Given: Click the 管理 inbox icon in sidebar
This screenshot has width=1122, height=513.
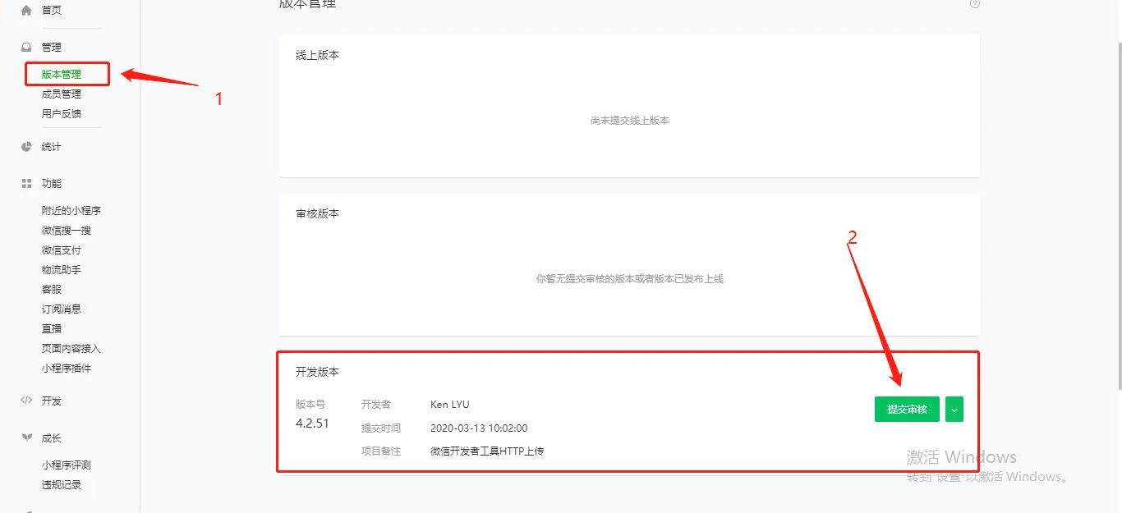Looking at the screenshot, I should [x=26, y=48].
